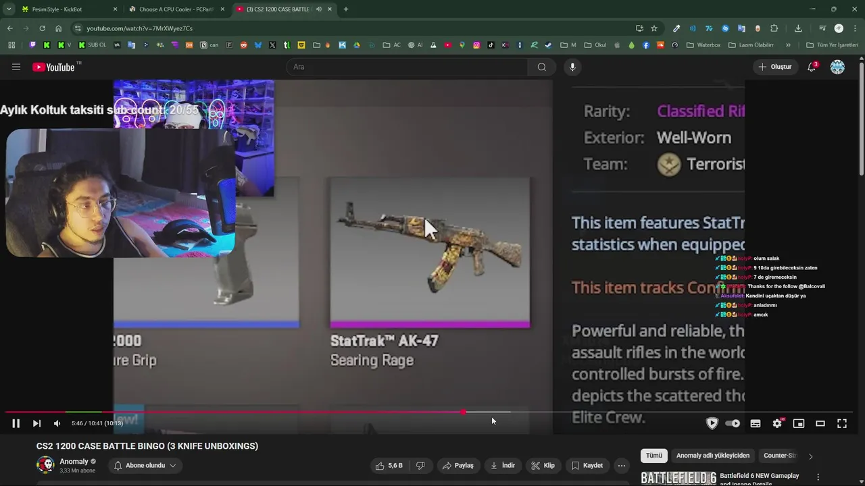Screen dimensions: 865x486
Task: Switch to theater mode
Action: tap(820, 423)
